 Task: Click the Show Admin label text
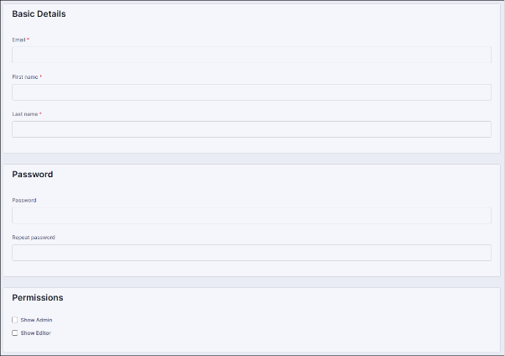(36, 320)
